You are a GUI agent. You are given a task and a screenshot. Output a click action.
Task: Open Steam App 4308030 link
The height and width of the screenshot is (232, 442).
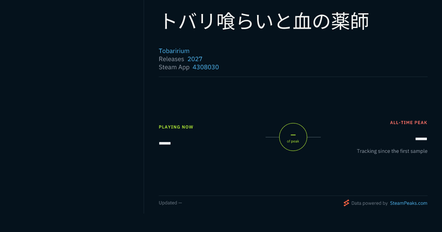206,67
